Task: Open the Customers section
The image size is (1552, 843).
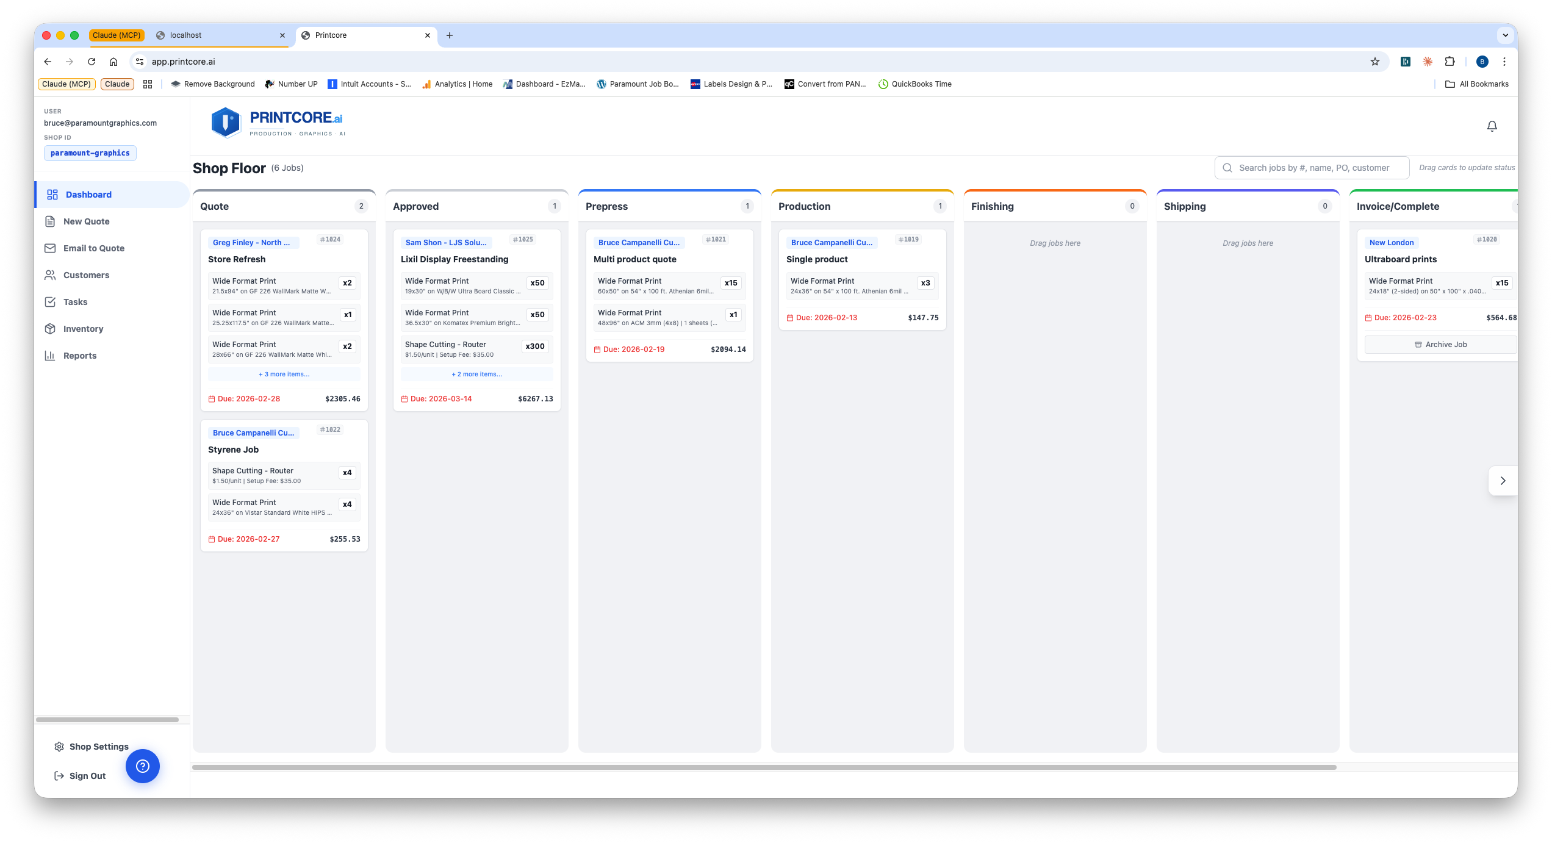Action: [x=86, y=274]
